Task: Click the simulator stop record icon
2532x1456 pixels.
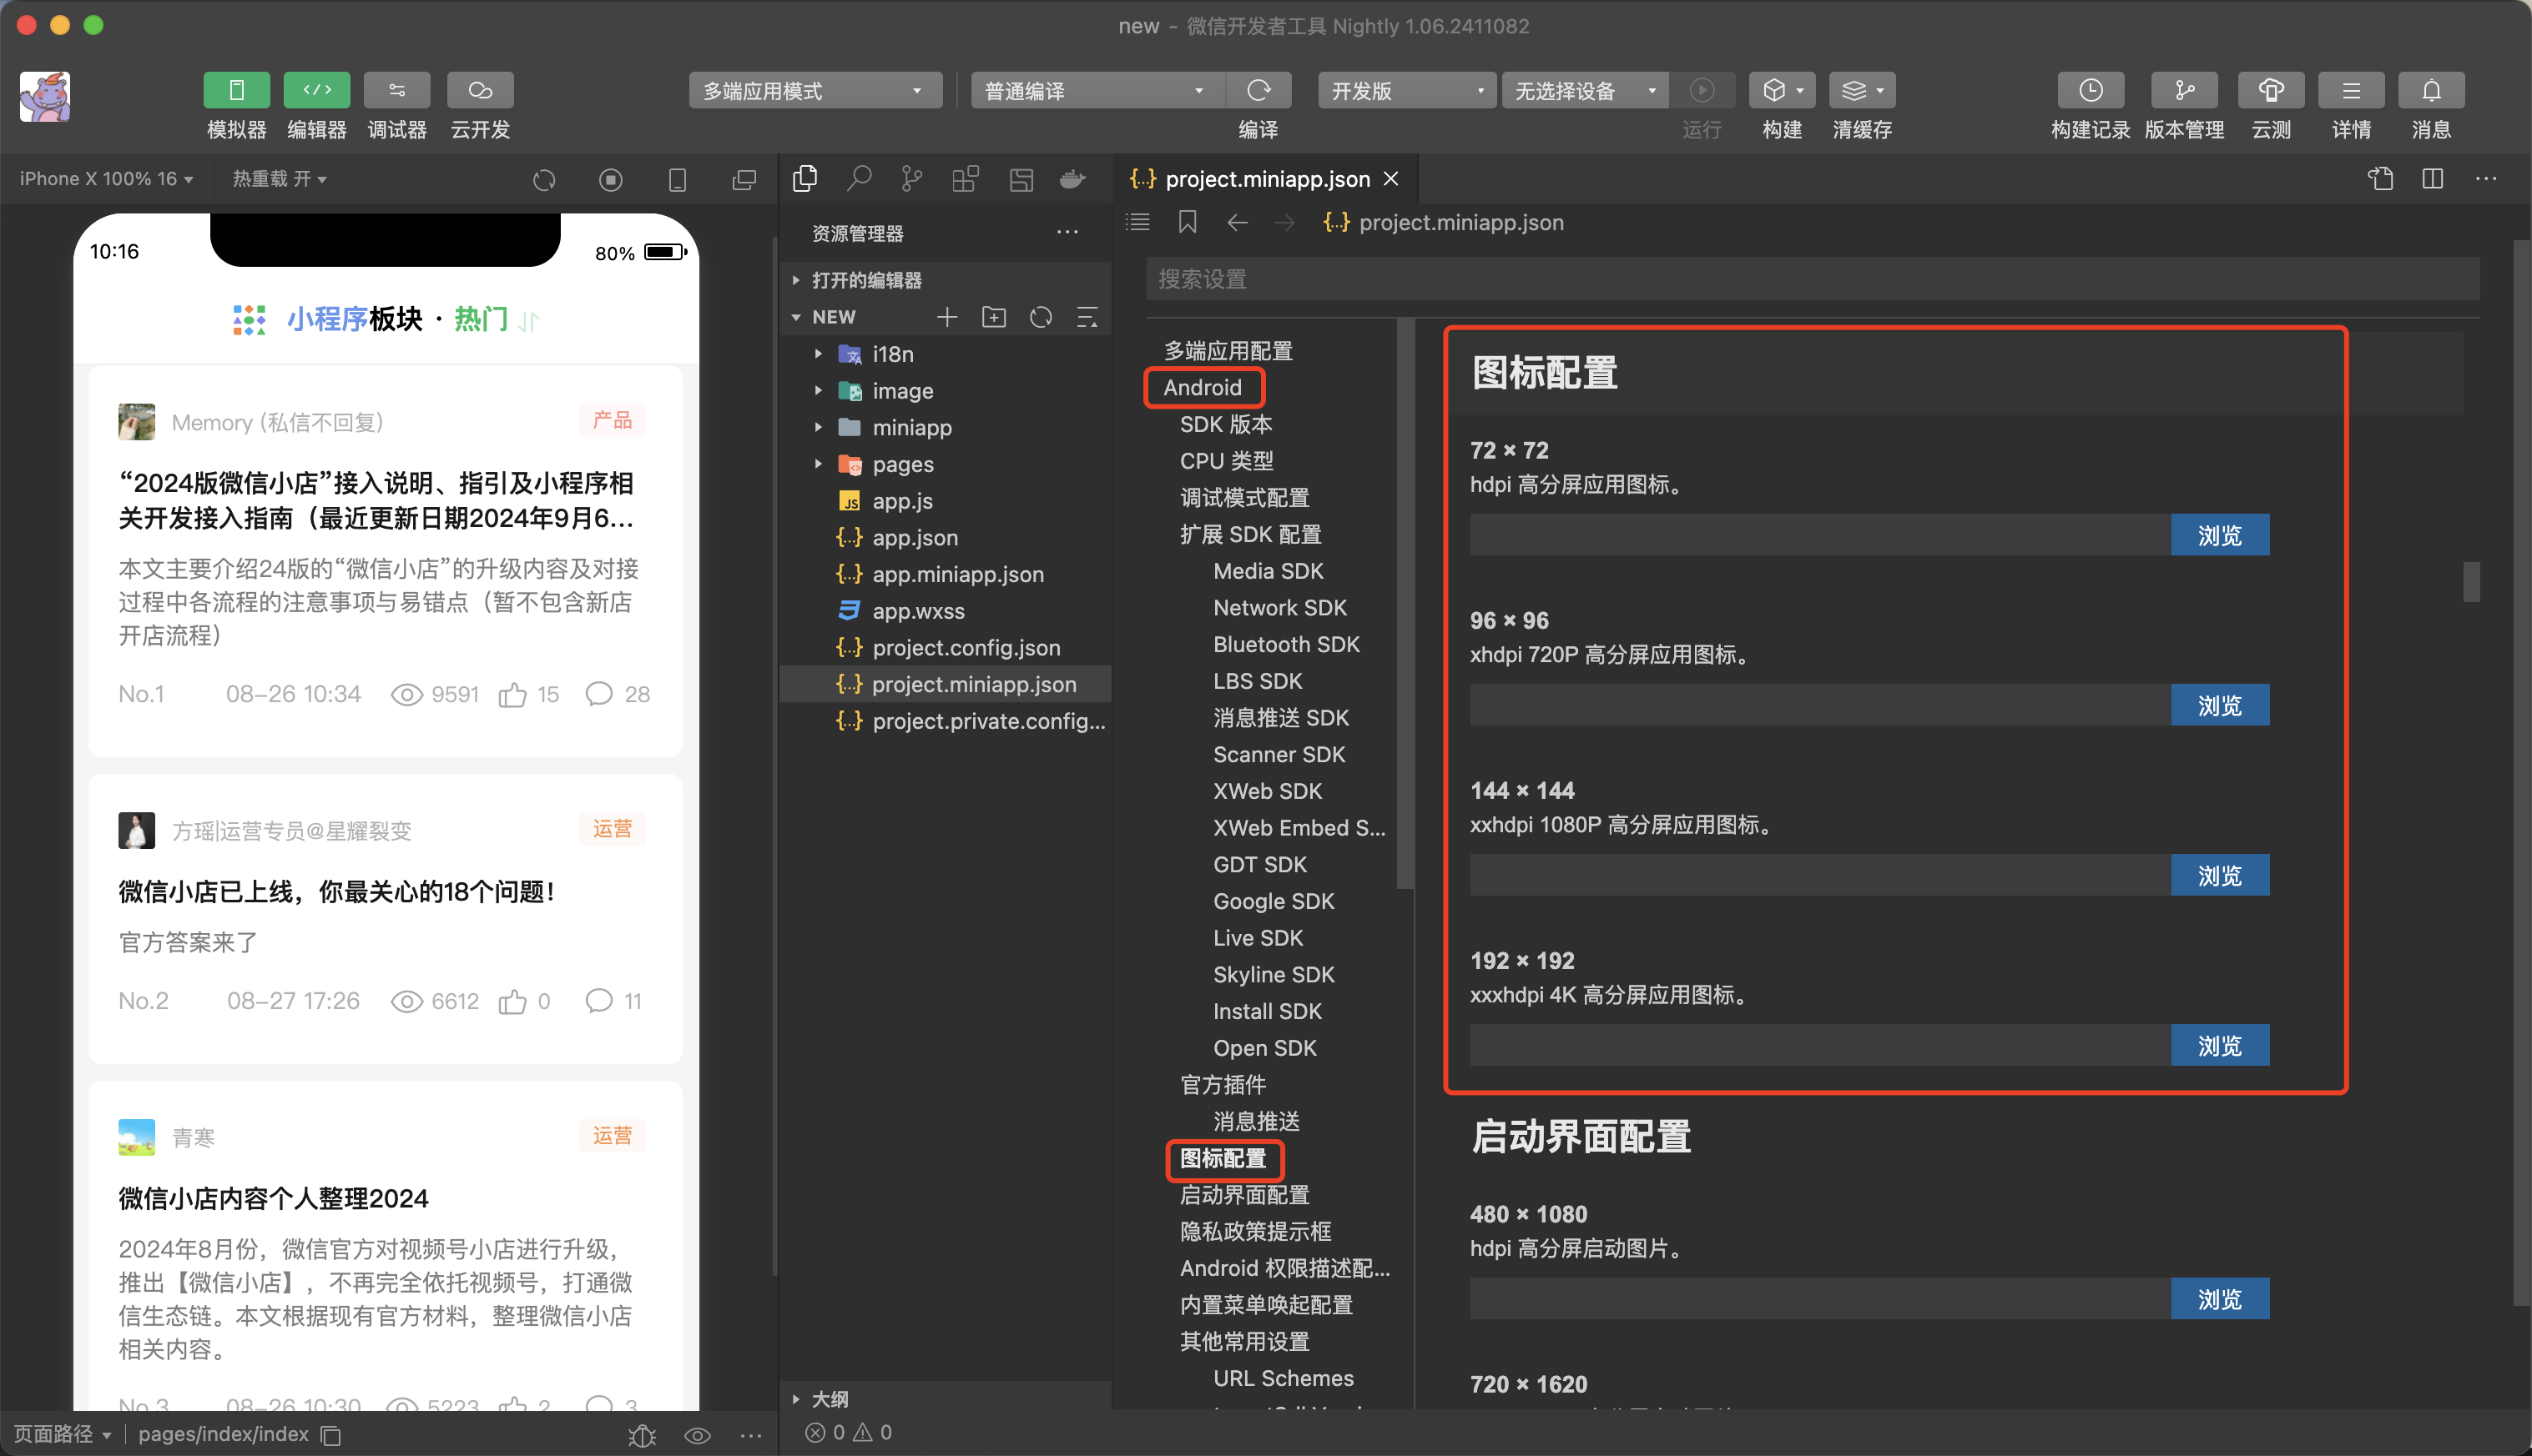Action: point(611,180)
